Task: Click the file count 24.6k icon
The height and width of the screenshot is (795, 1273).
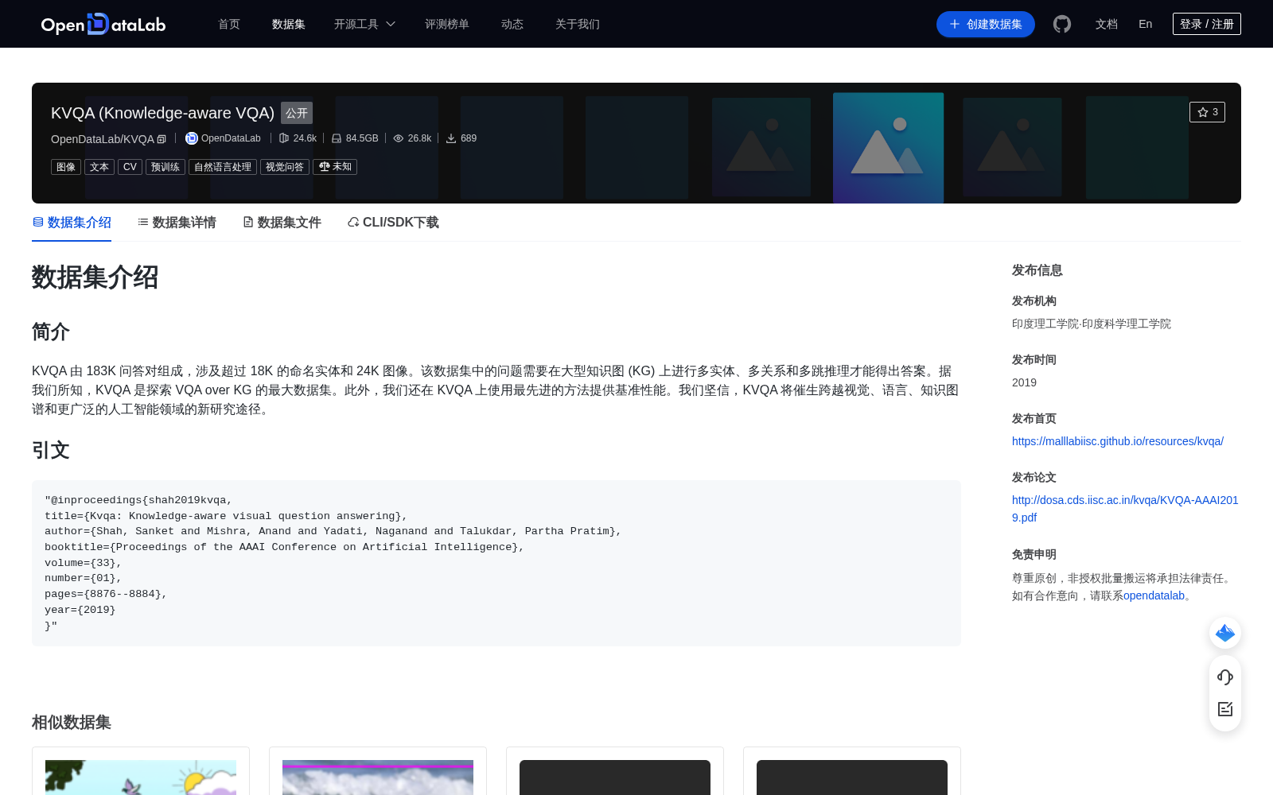Action: [284, 138]
